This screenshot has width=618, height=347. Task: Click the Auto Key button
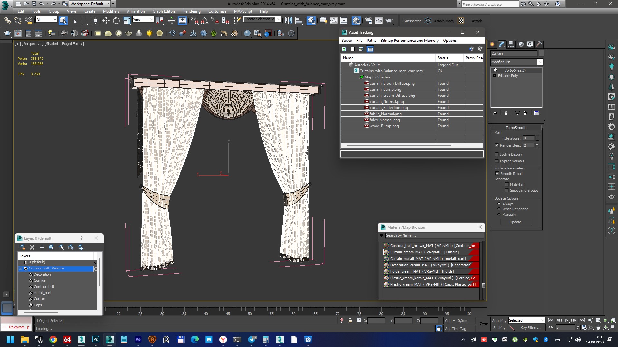499,320
